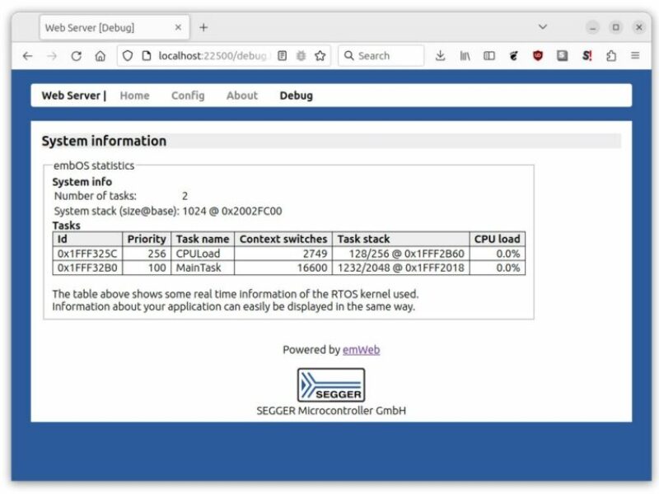Open the Library toolbar icon
Image resolution: width=659 pixels, height=494 pixels.
pyautogui.click(x=465, y=55)
